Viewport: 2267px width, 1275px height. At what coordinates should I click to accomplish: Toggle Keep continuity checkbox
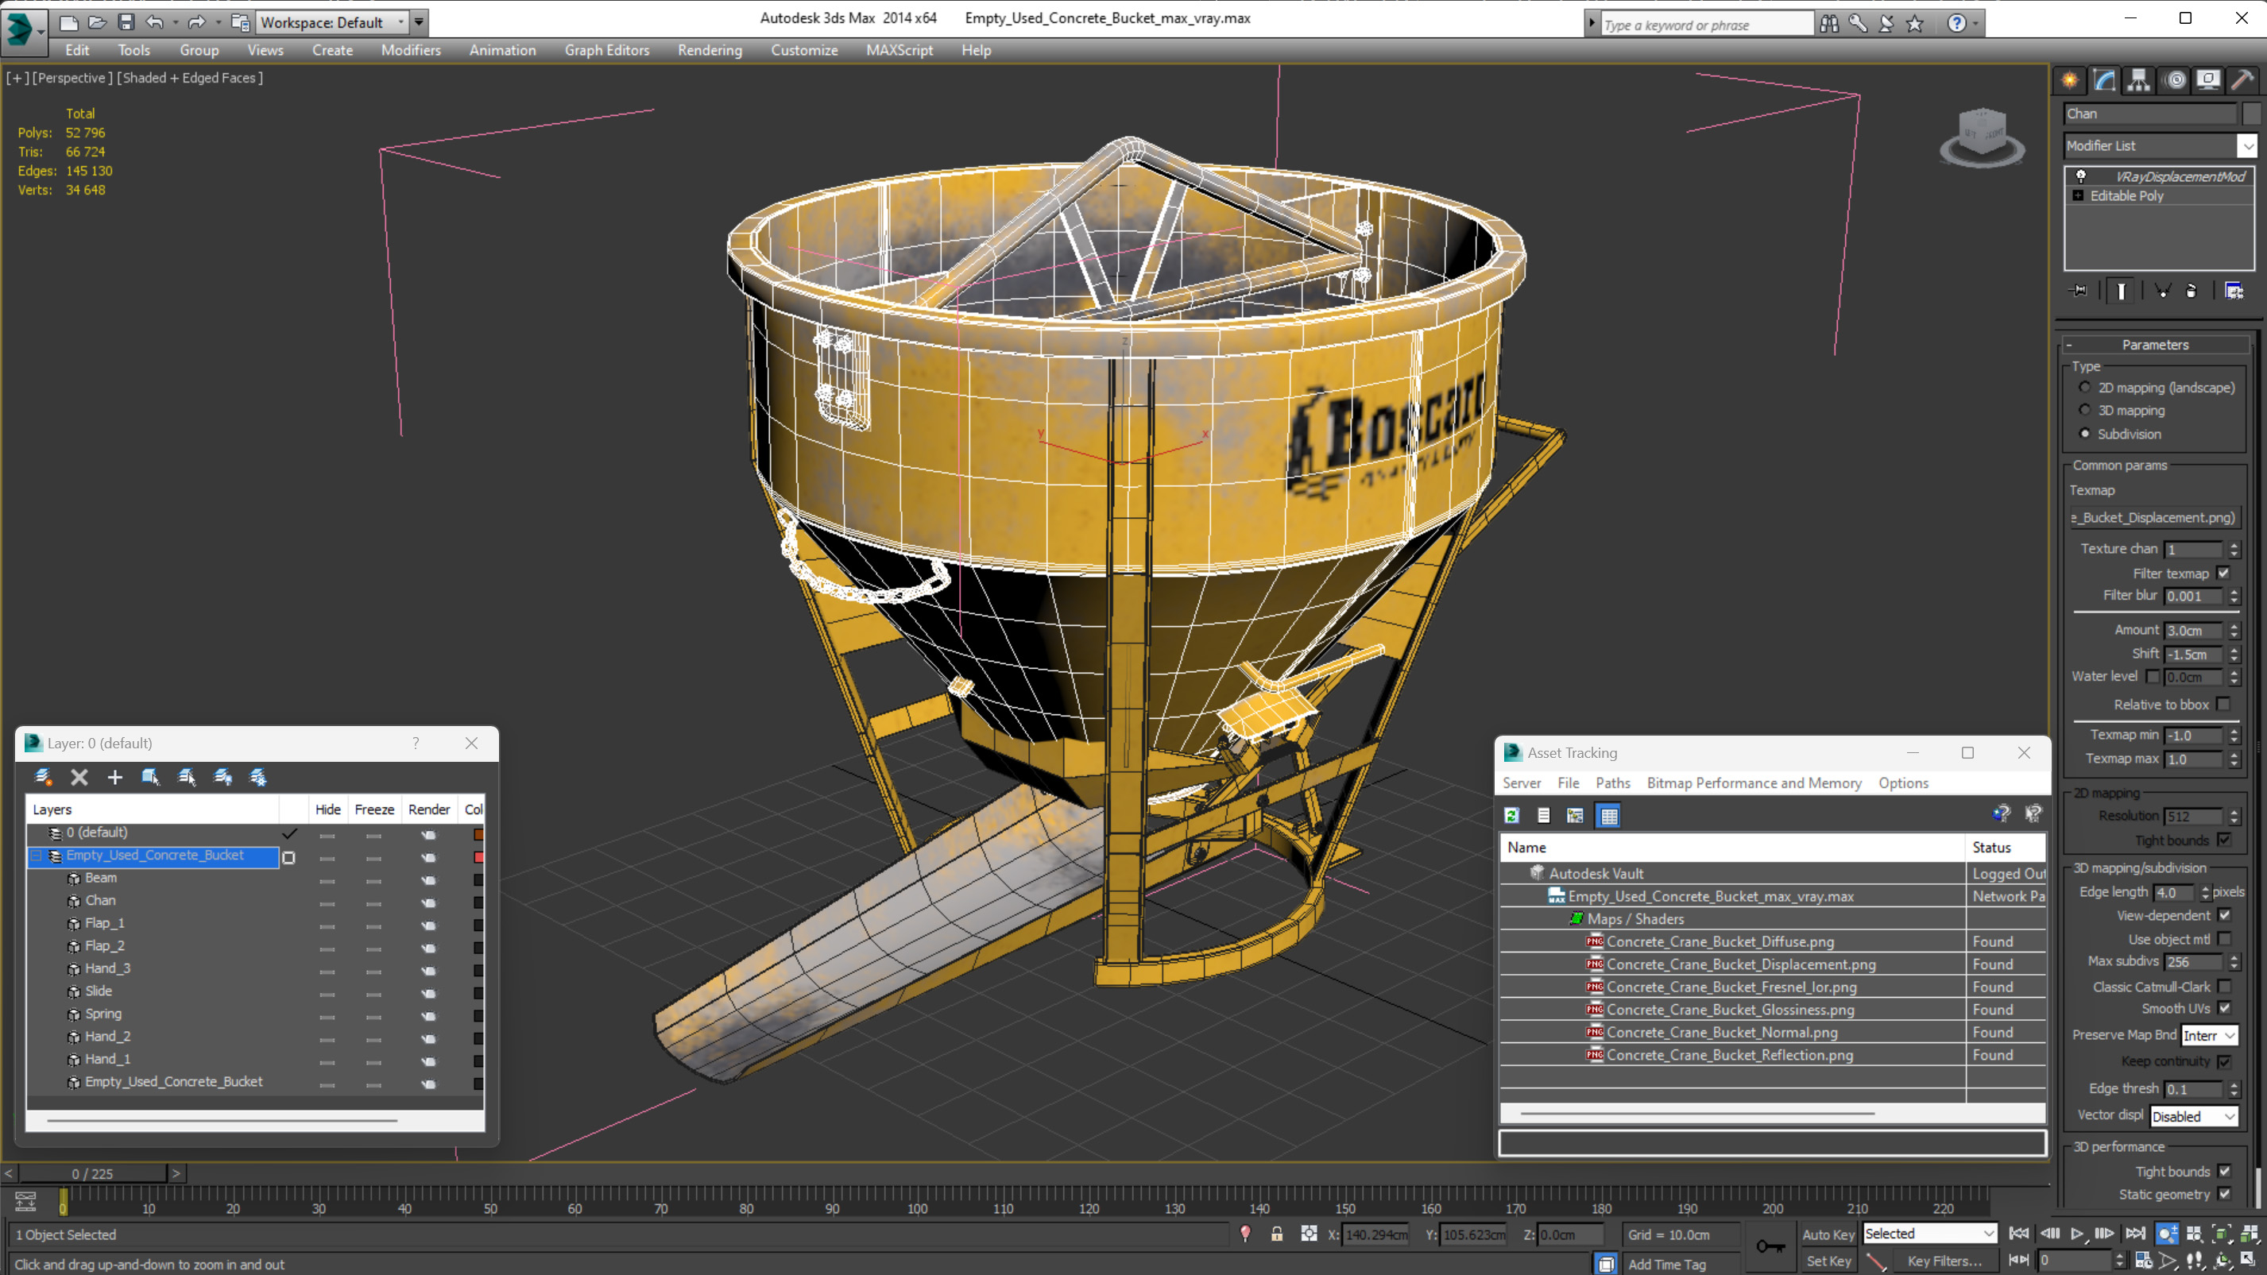pyautogui.click(x=2224, y=1061)
